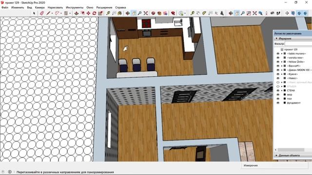Select the Walk footprints tool
The image size is (312, 175).
(x=278, y=13)
